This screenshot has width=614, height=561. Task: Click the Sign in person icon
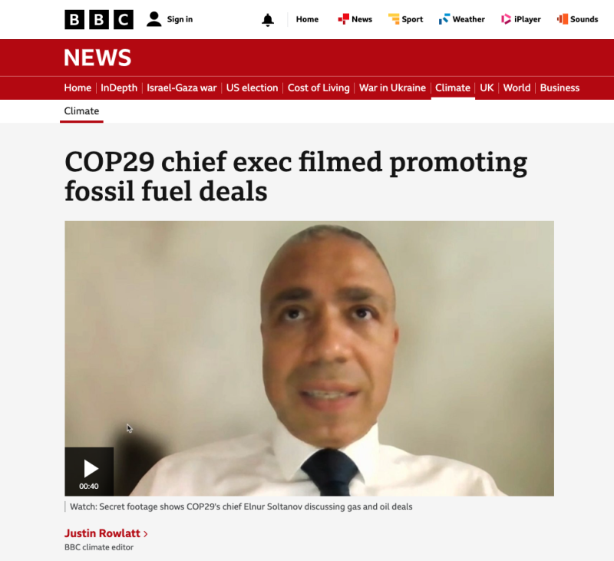pyautogui.click(x=154, y=19)
